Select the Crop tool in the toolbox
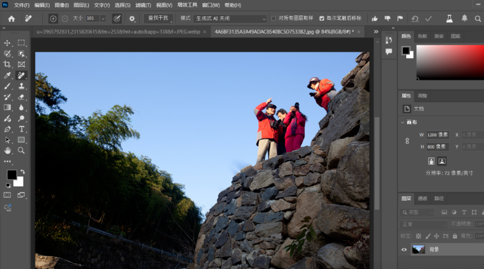Screen dimensions: 484x269 click(8, 64)
